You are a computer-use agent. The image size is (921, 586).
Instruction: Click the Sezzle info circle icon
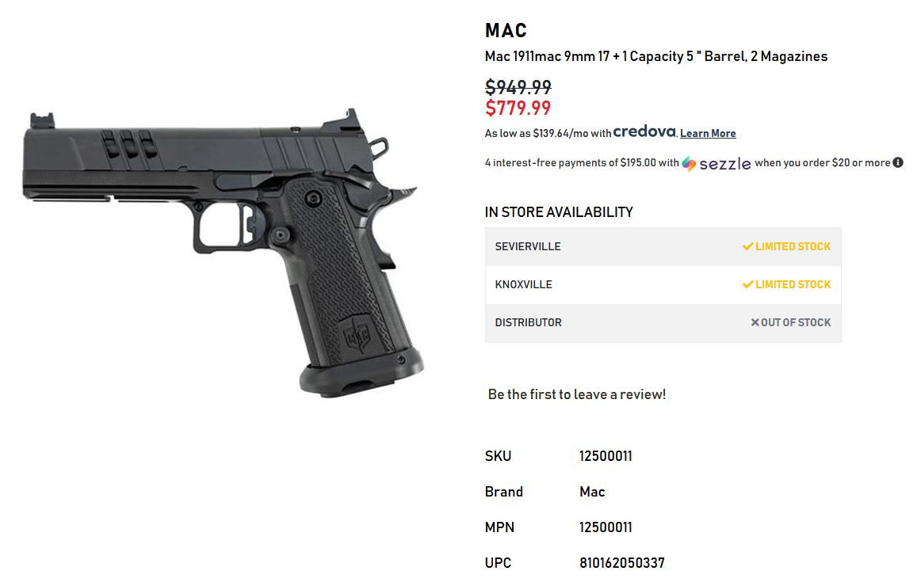898,163
